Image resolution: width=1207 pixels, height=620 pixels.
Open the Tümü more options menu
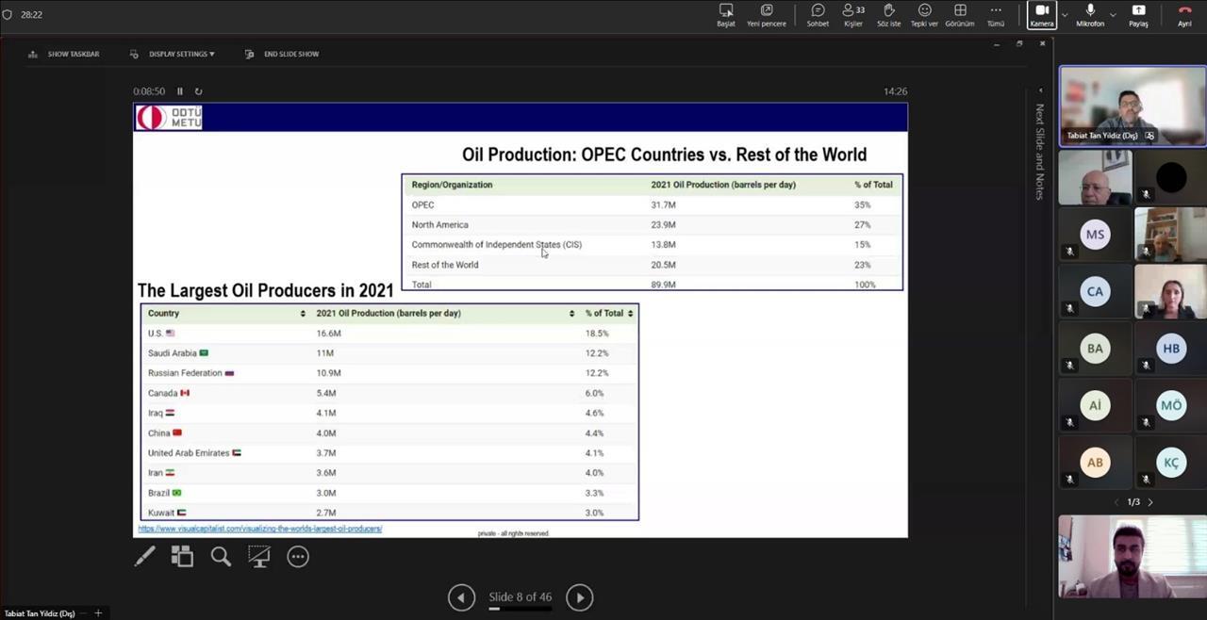pyautogui.click(x=995, y=15)
